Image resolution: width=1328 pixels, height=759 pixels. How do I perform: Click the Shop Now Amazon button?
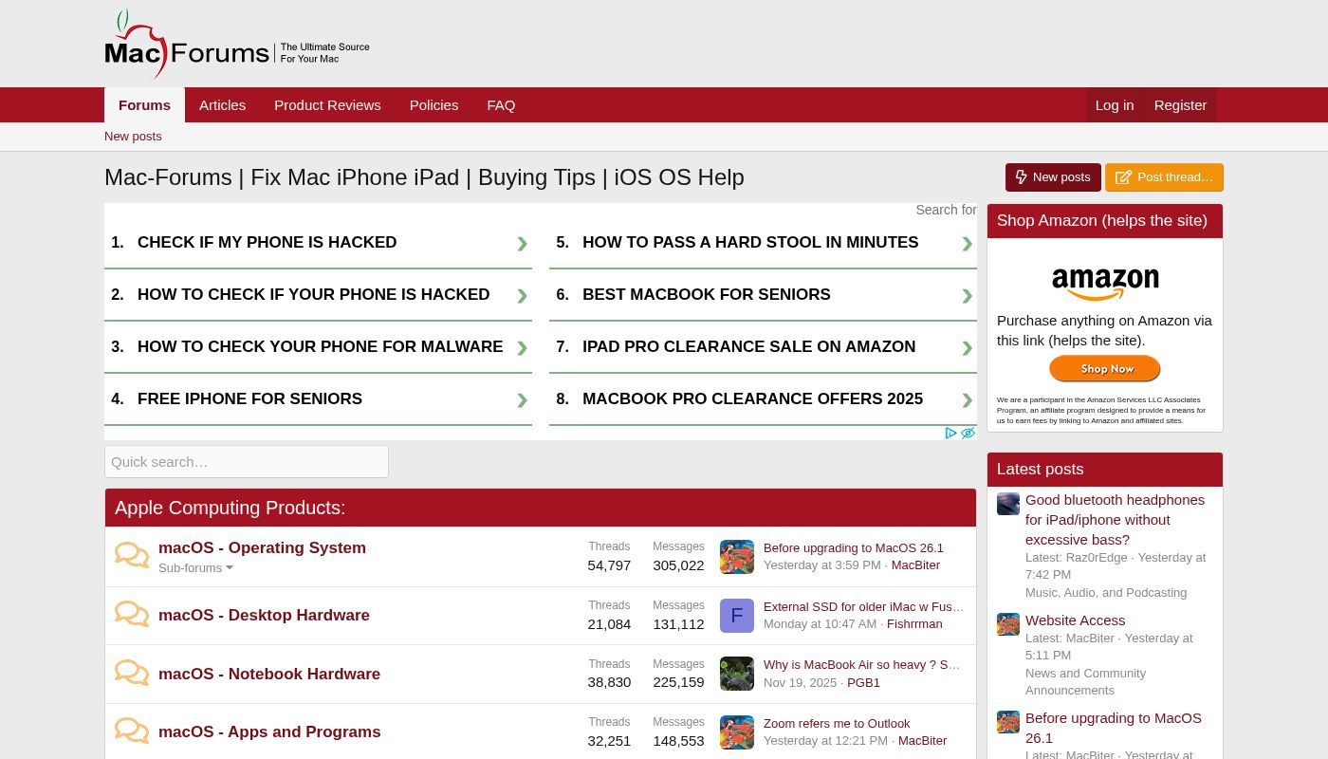1104,368
